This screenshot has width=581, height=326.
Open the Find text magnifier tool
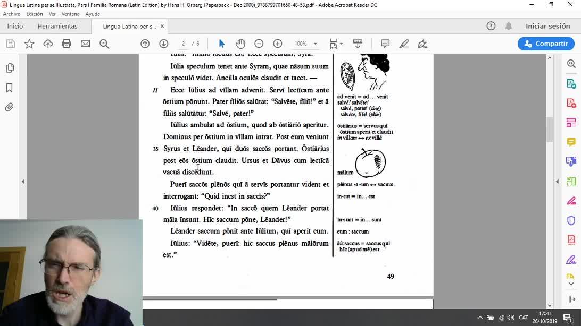[104, 44]
